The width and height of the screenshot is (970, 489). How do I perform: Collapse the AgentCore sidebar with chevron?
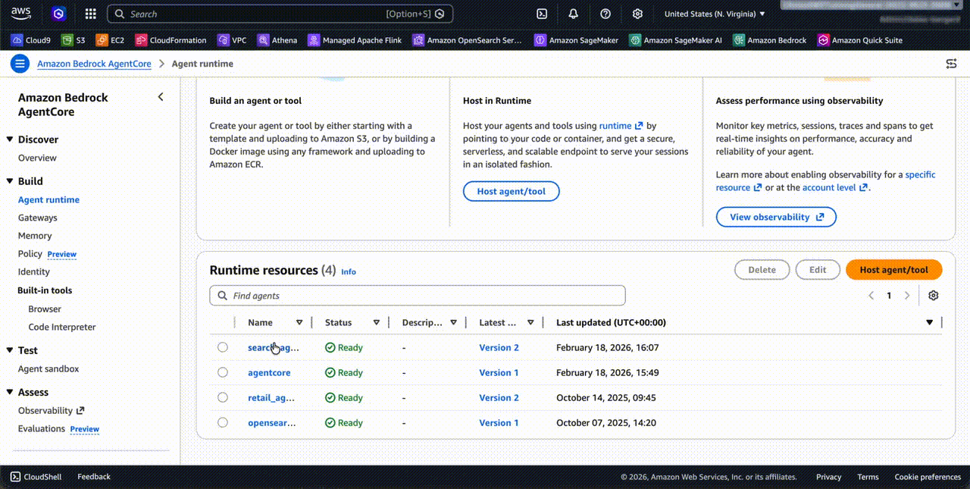pyautogui.click(x=161, y=97)
